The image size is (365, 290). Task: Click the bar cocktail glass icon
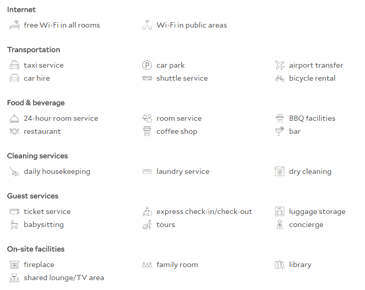coord(279,131)
